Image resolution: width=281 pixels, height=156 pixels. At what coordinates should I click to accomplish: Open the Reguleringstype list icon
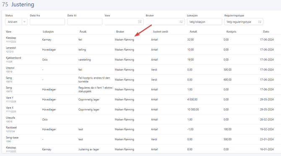point(260,22)
